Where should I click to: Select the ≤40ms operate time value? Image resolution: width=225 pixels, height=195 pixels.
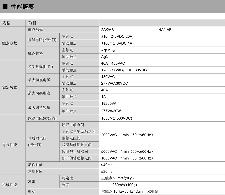point(107,165)
